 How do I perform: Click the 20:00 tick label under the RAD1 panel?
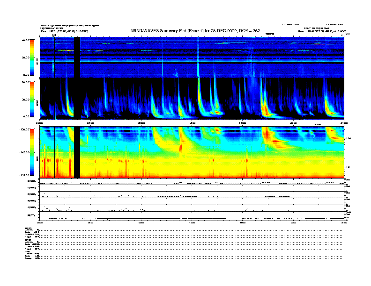[x=293, y=123]
